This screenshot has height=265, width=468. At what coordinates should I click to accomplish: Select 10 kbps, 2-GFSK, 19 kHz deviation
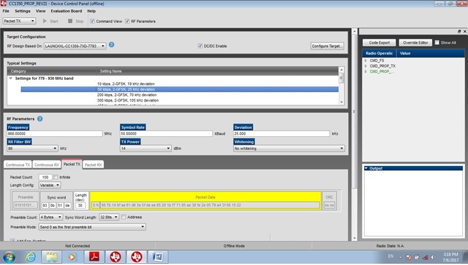click(126, 84)
